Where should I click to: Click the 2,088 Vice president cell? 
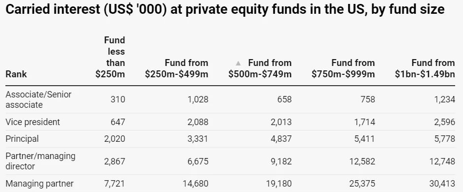coord(198,122)
